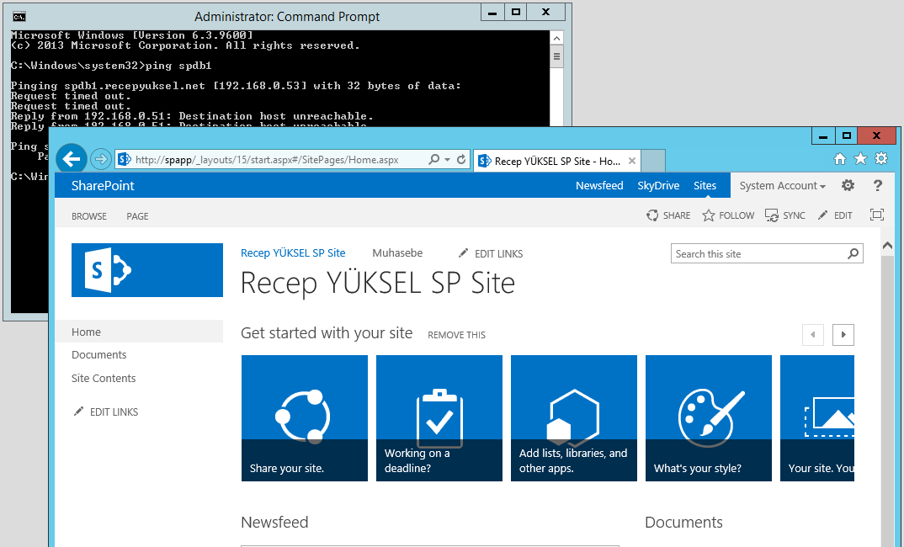904x547 pixels.
Task: Close the Recep YÜKSEL SP Site tab
Action: (x=632, y=161)
